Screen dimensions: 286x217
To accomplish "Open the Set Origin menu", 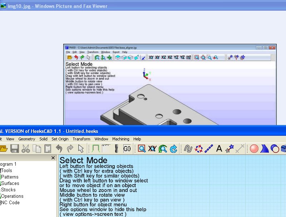I will [60, 139].
